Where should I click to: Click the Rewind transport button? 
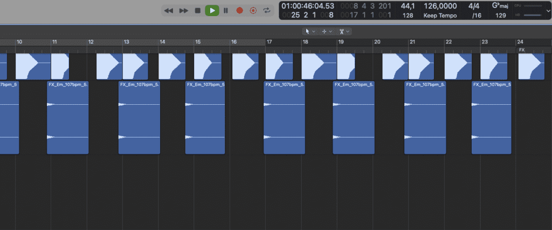(x=169, y=11)
